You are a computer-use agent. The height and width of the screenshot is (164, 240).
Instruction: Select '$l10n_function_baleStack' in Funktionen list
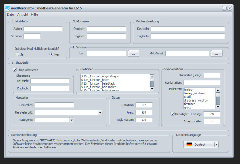[98, 83]
